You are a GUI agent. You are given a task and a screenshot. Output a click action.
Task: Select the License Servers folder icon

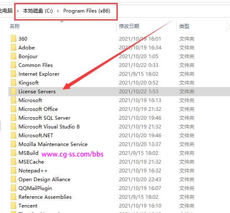[13, 92]
